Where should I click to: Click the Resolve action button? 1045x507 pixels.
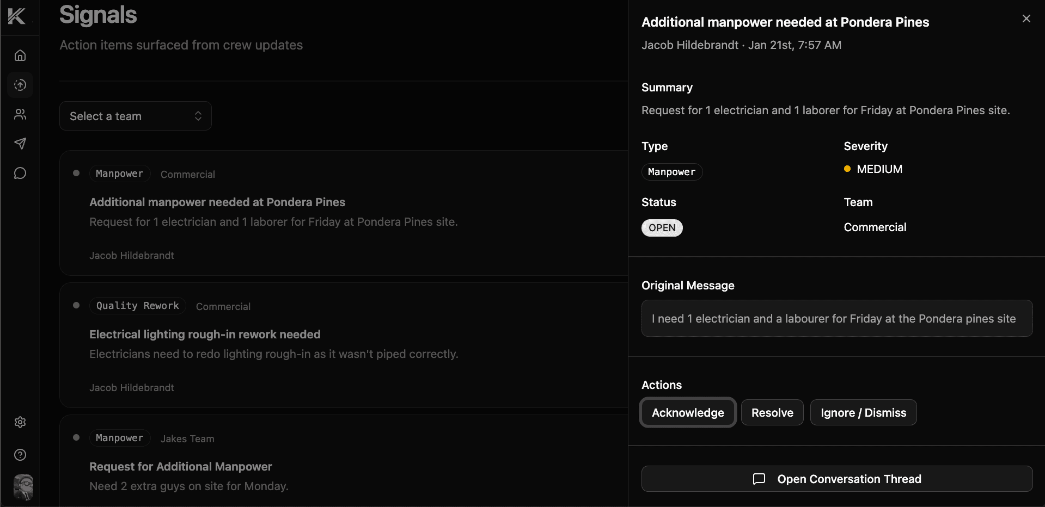coord(772,412)
